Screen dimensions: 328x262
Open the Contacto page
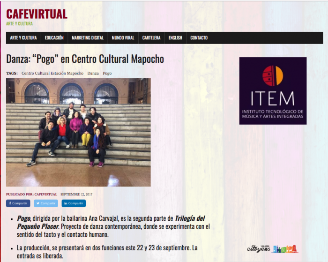pos(199,38)
